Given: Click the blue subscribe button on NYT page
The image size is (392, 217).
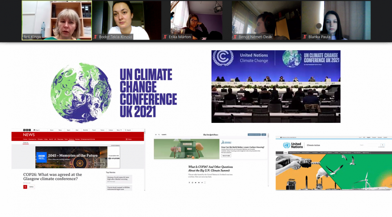Looking at the screenshot, I should click(x=254, y=135).
